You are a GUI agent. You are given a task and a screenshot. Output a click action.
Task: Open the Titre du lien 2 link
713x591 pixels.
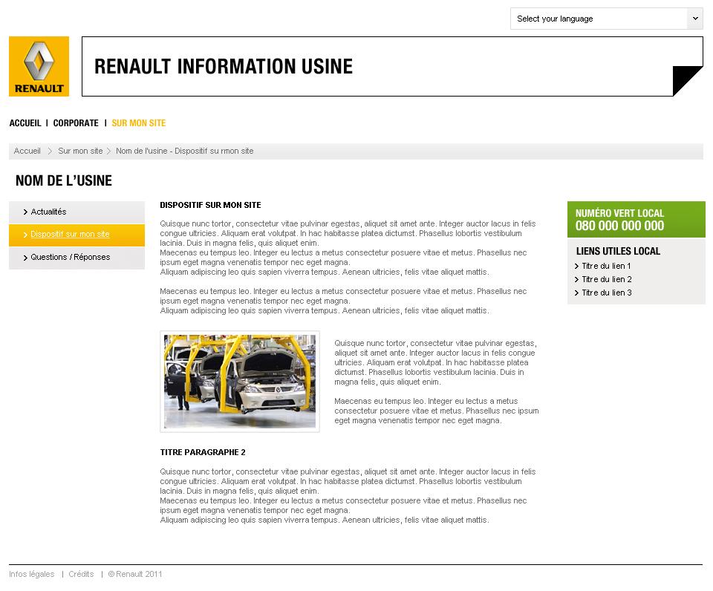(x=607, y=279)
